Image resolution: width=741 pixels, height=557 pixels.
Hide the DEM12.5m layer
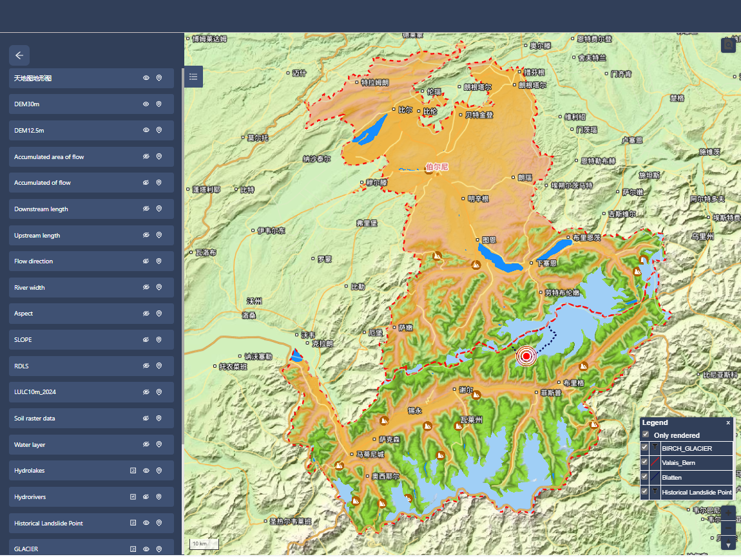[146, 130]
